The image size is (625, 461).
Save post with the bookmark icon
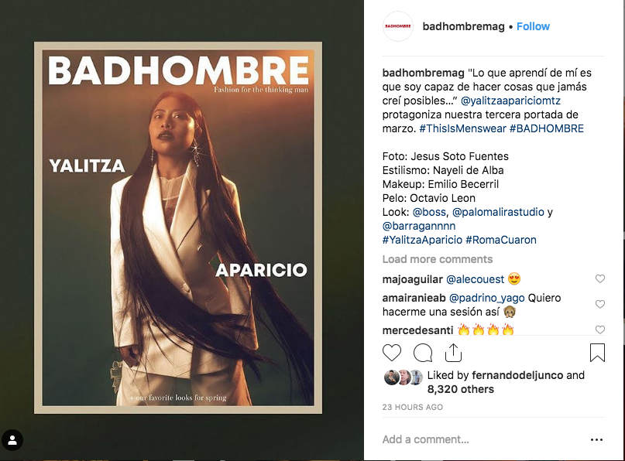point(597,353)
